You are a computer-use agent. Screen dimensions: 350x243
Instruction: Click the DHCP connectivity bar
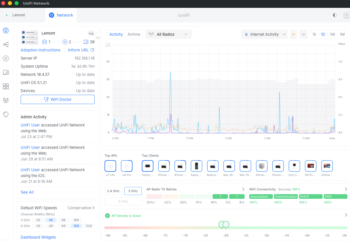coord(311,196)
